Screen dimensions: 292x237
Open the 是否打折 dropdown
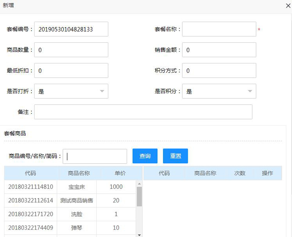(x=71, y=91)
